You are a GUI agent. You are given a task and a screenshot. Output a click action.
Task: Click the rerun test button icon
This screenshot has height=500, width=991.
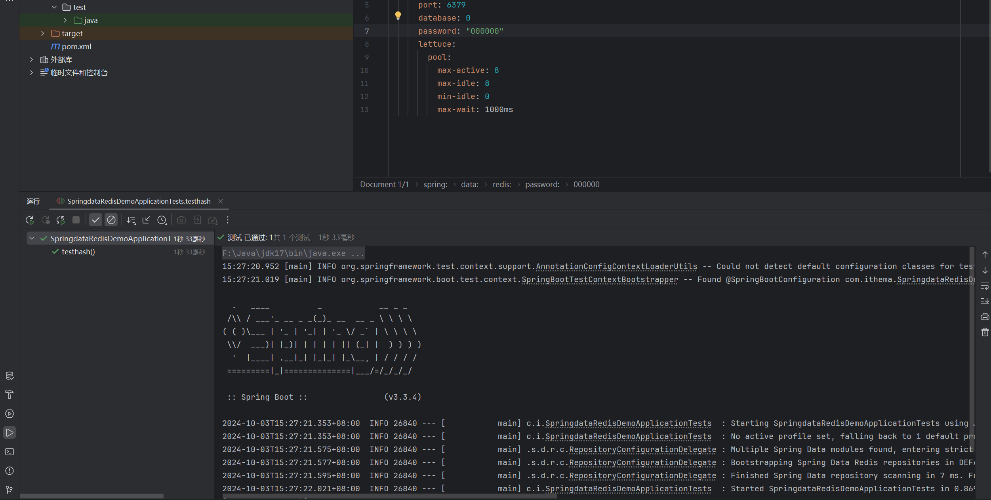click(29, 220)
